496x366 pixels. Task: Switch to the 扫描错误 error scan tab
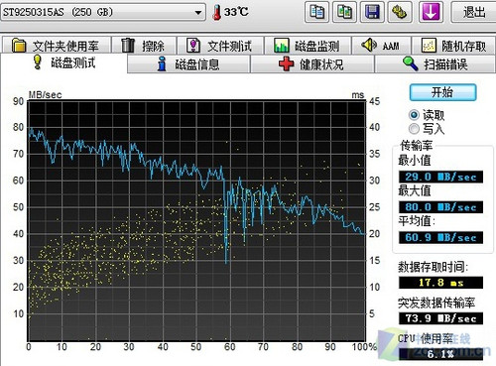click(x=435, y=64)
